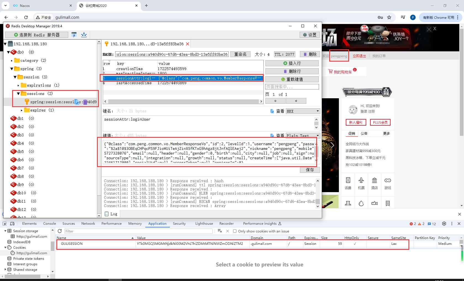Click 插入行 insert row button
The height and width of the screenshot is (281, 464).
[292, 63]
